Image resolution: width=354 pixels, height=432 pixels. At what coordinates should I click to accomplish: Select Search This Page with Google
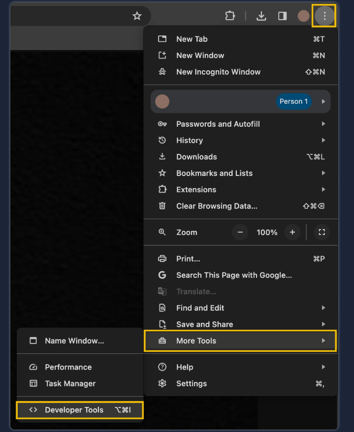[x=234, y=275]
